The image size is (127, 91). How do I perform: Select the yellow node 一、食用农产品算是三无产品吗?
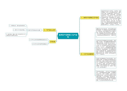tap(90, 18)
